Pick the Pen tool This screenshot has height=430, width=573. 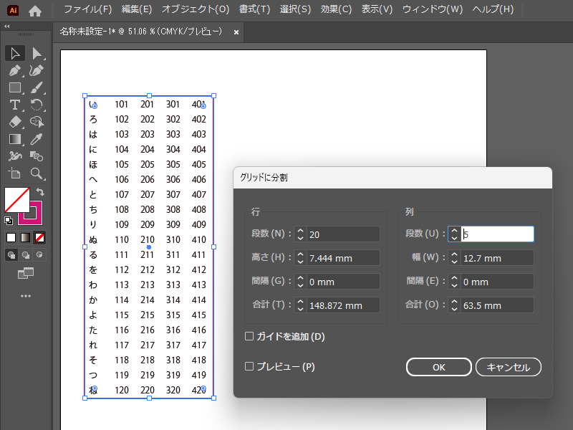16,70
